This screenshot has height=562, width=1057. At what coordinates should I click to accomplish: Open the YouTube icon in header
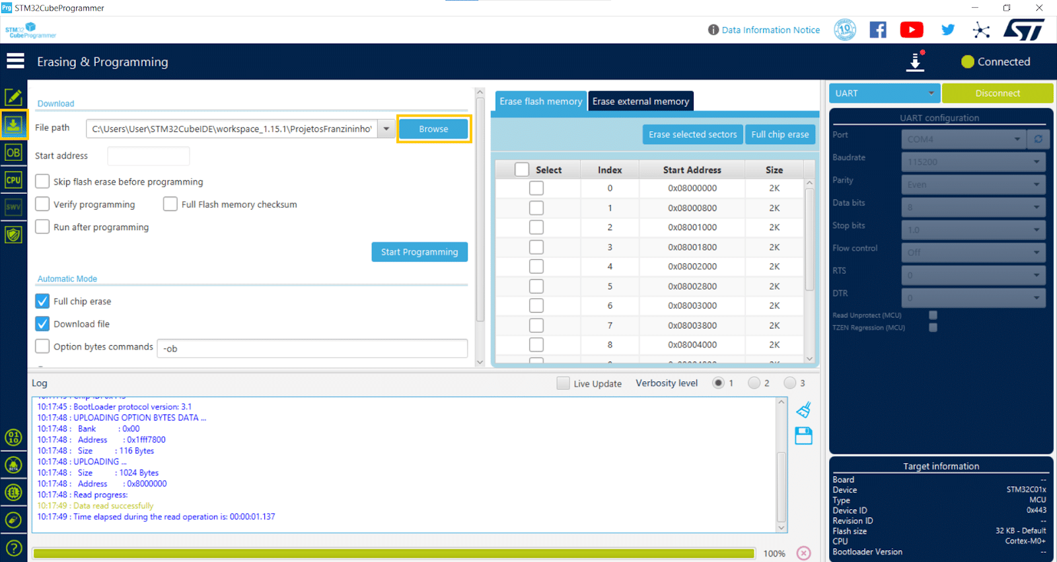(x=912, y=30)
